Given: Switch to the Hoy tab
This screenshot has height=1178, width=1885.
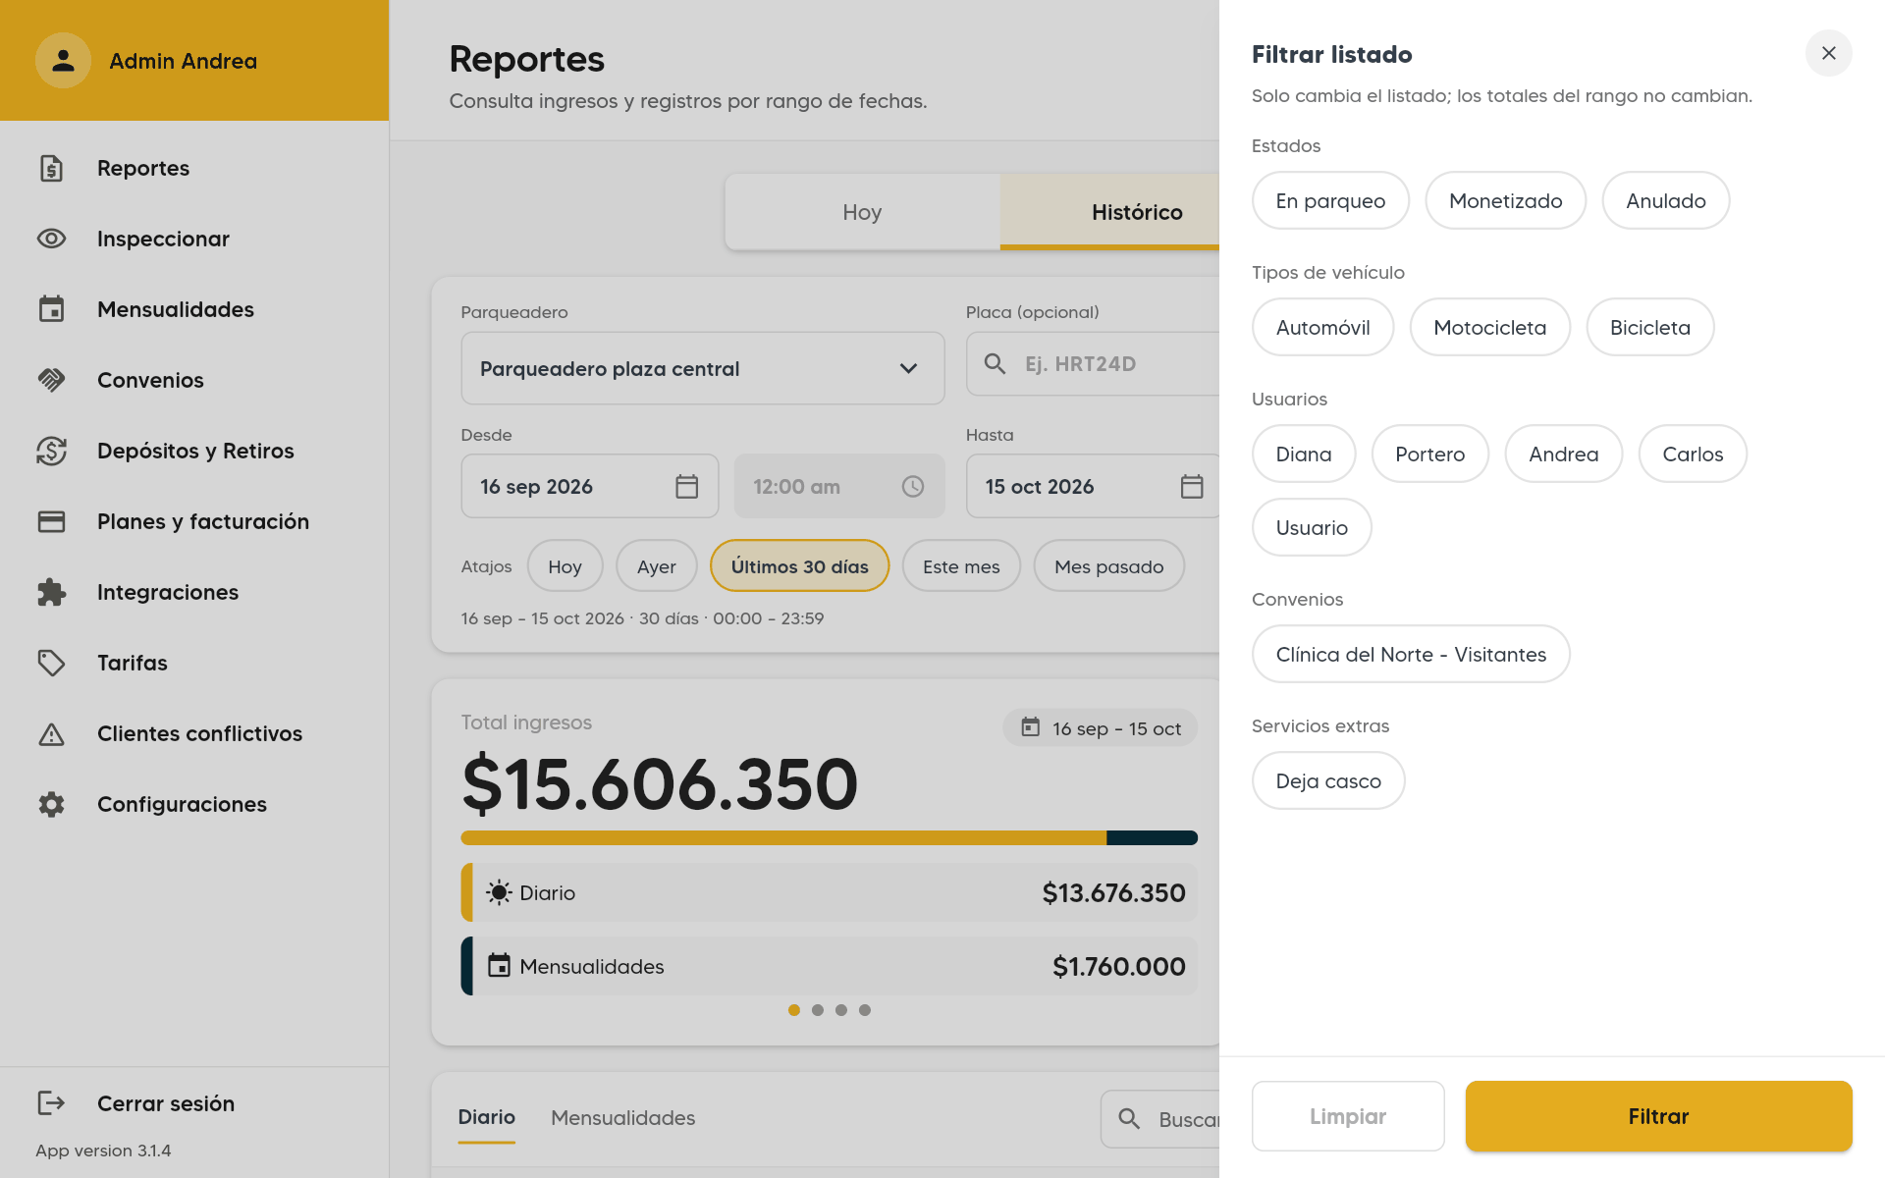Looking at the screenshot, I should point(862,212).
